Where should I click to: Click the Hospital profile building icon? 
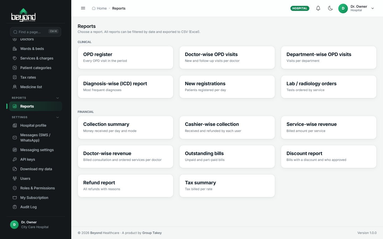(x=15, y=125)
